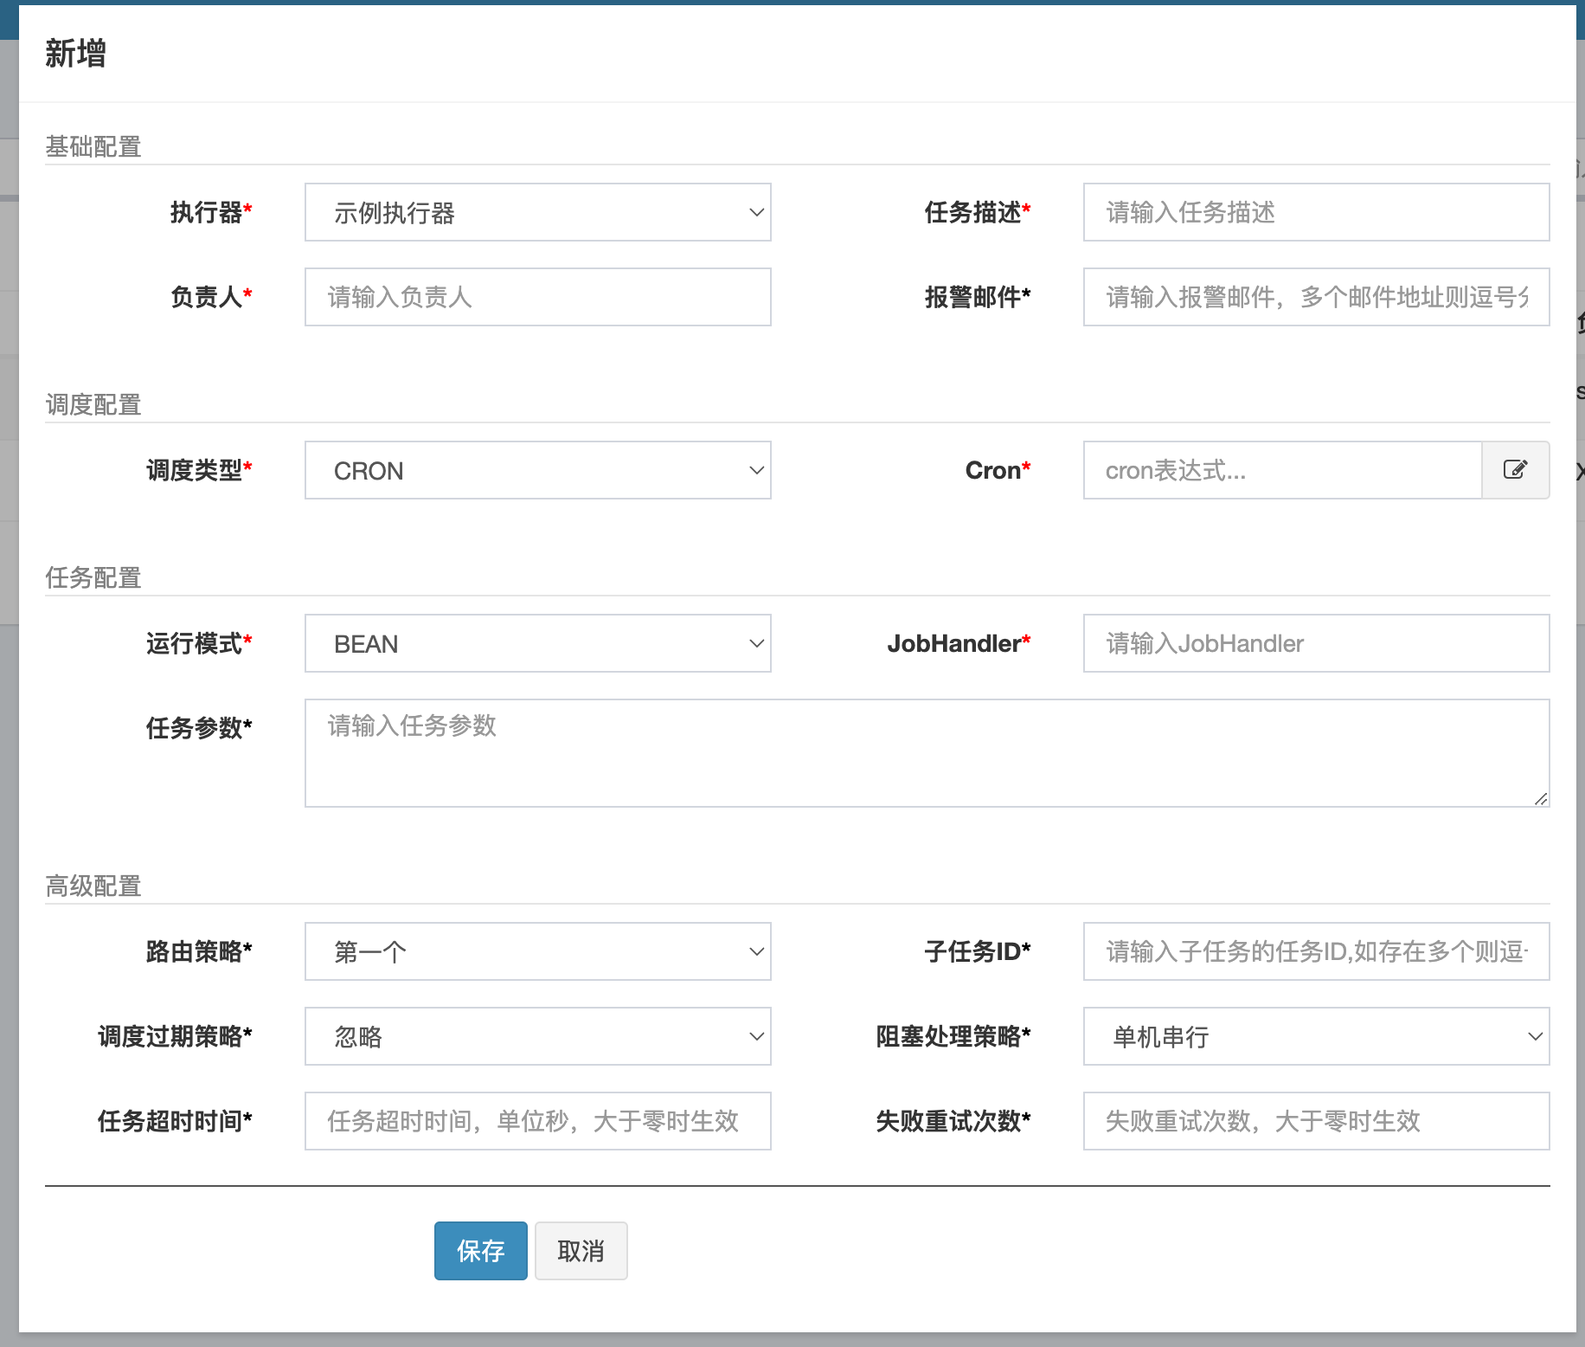Expand the 阻塞处理策略 dropdown
Viewport: 1585px width, 1347px height.
click(x=1316, y=1036)
